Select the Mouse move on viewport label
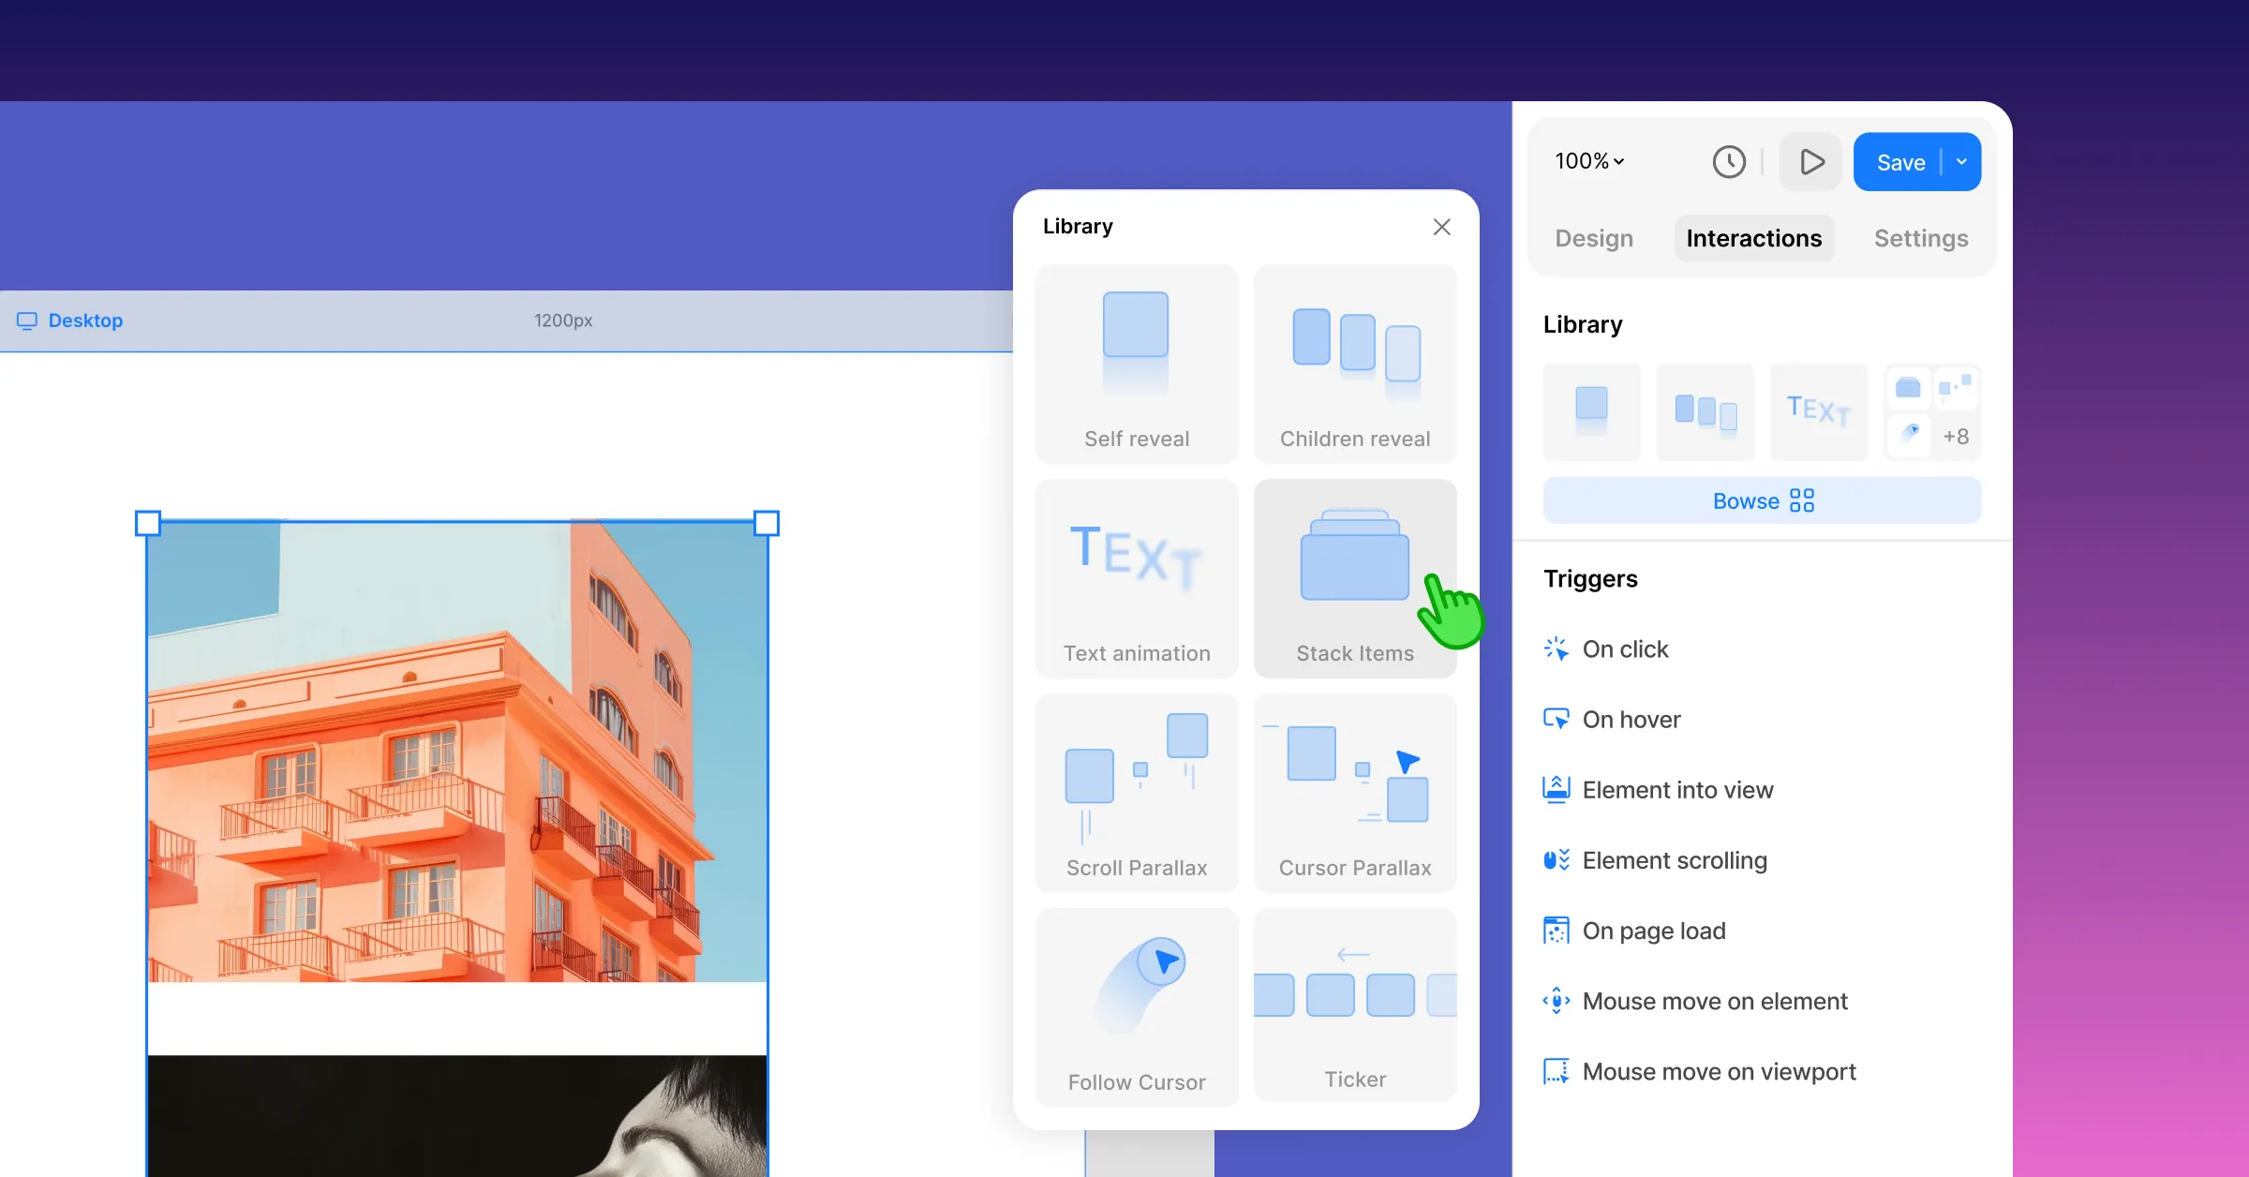This screenshot has width=2249, height=1177. (1720, 1071)
